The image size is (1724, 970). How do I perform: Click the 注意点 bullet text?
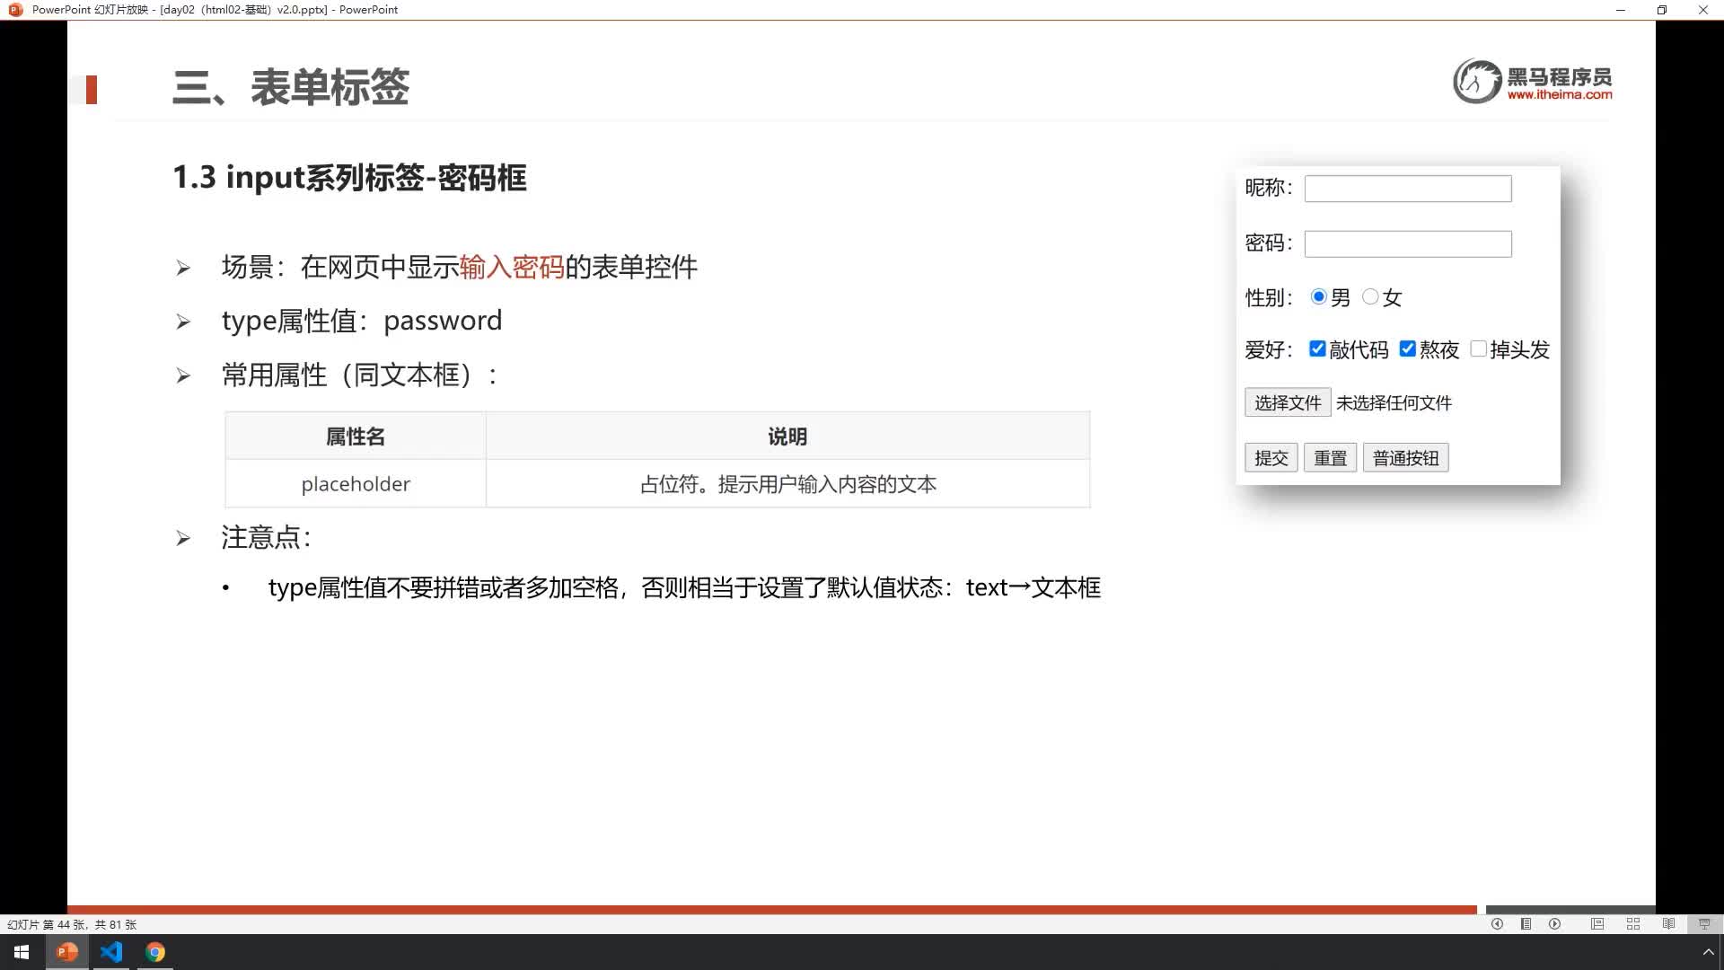point(266,538)
